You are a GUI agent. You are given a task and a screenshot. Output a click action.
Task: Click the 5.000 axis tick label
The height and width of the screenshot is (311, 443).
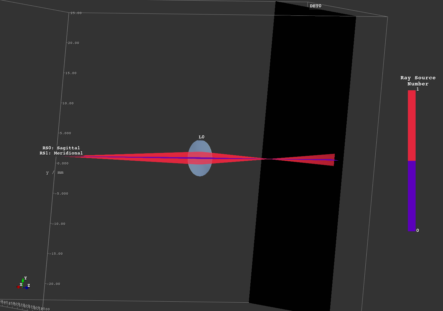pos(65,133)
